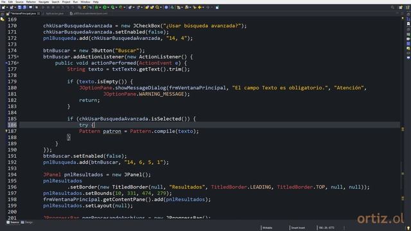
Task: Click the Save All toolbar icon
Action: 24,7
